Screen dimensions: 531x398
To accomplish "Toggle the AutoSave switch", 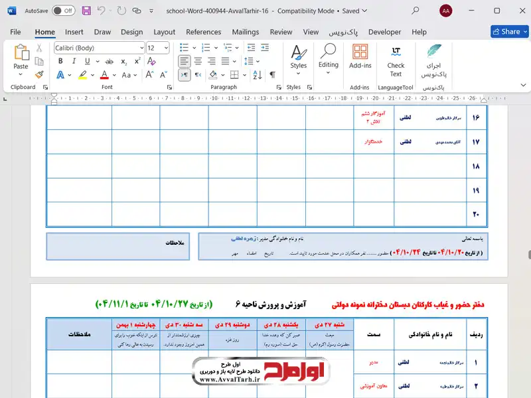I will (63, 11).
